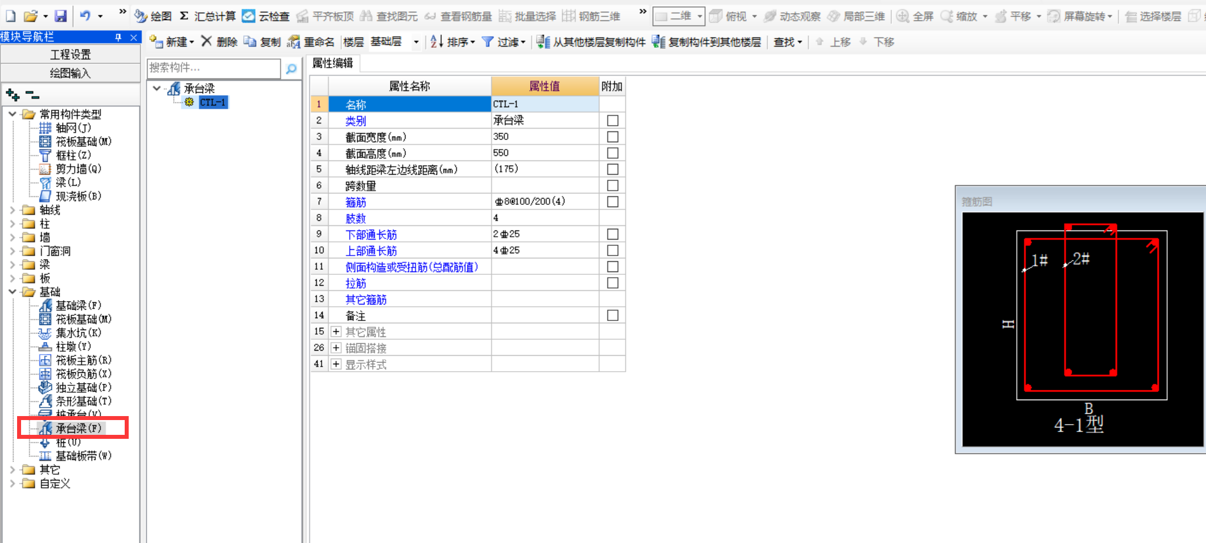Expand the 轴线 folder
Viewport: 1206px width, 543px height.
click(12, 210)
